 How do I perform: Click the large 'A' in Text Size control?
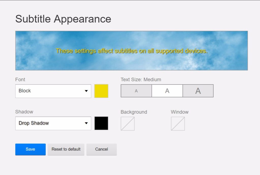(198, 91)
